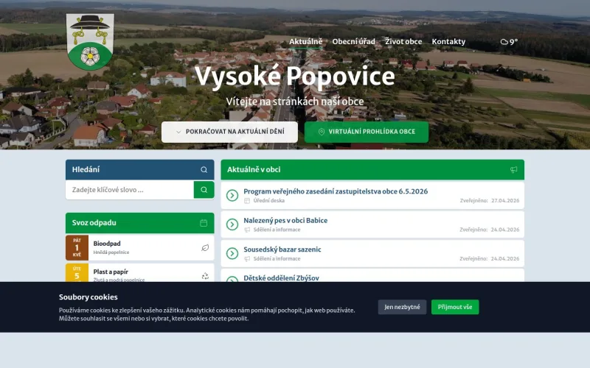Open the Aktuálně menu item

click(305, 42)
